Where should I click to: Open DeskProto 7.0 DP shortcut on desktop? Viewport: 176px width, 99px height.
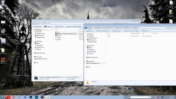3,61
